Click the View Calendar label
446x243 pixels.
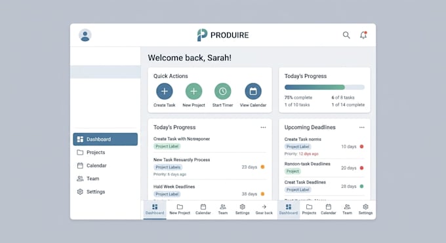tap(253, 105)
